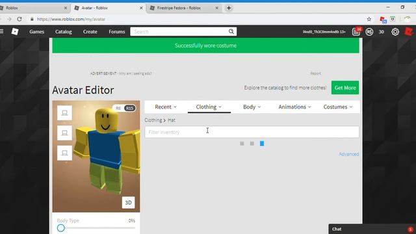416x234 pixels.
Task: Close the Avatar - Roblox tab
Action: pyautogui.click(x=141, y=8)
